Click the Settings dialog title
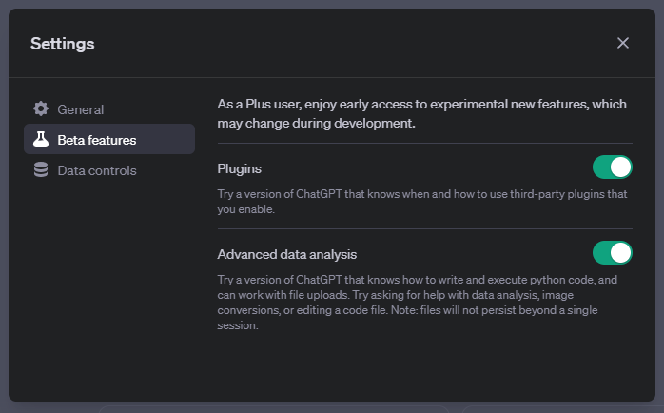Image resolution: width=664 pixels, height=413 pixels. (62, 43)
